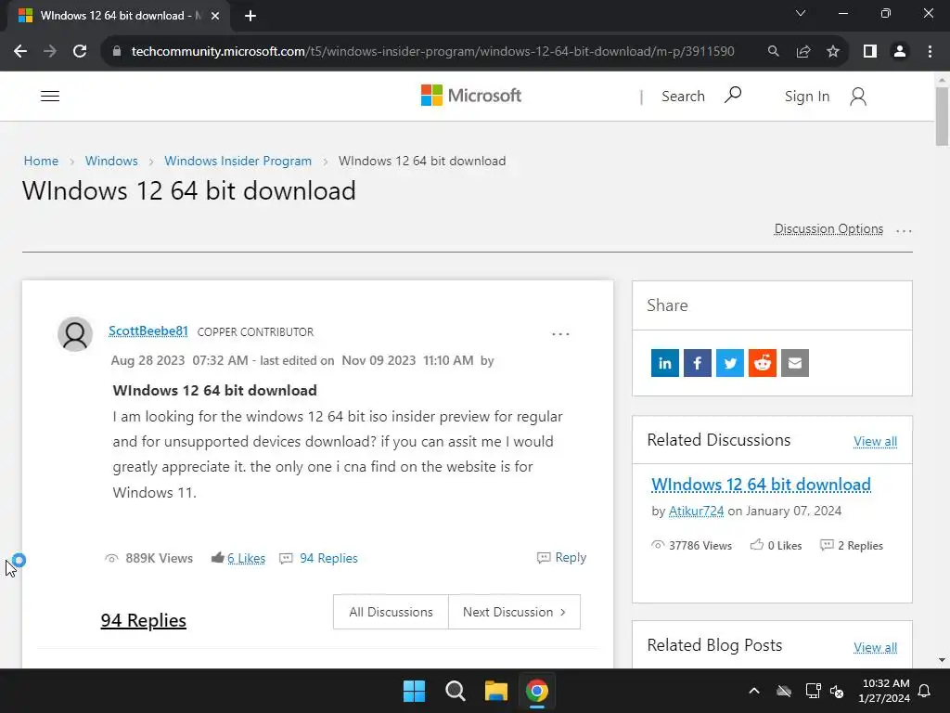Go to Next Discussion

(514, 612)
